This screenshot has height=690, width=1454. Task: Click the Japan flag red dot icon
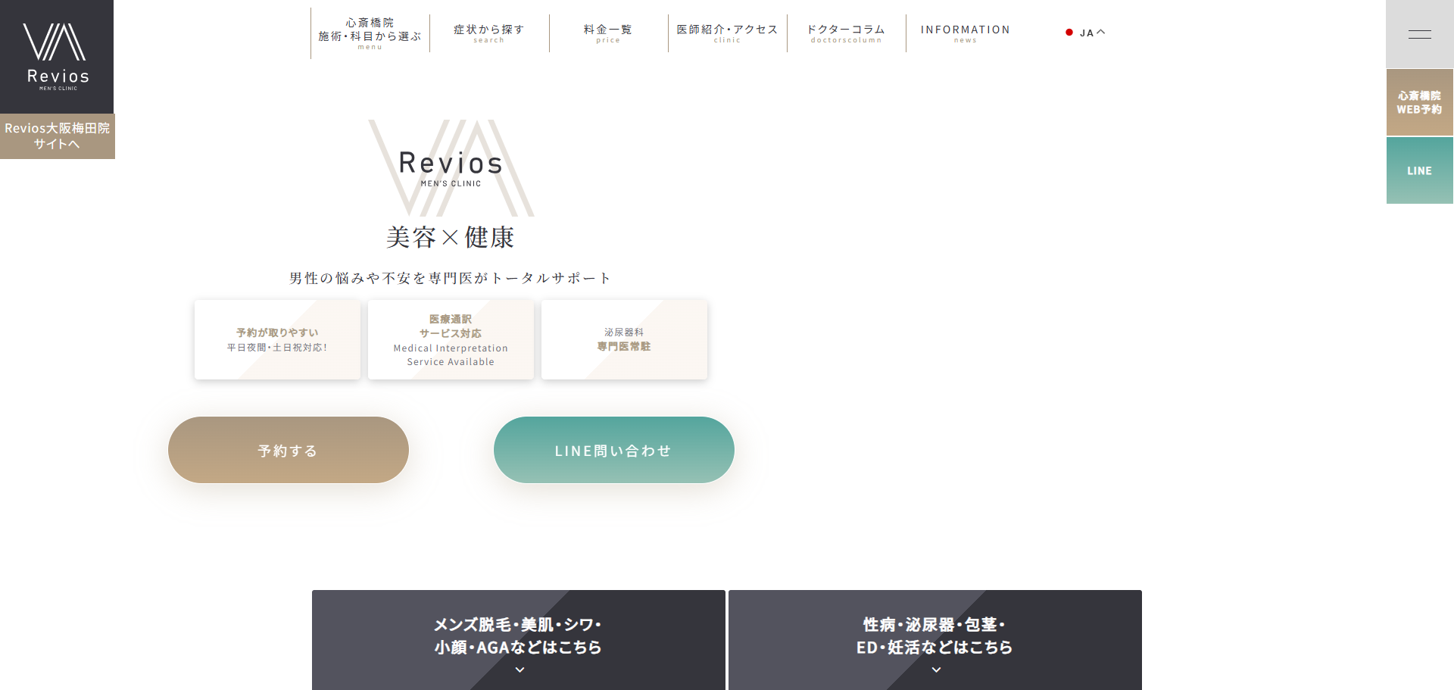tap(1069, 33)
